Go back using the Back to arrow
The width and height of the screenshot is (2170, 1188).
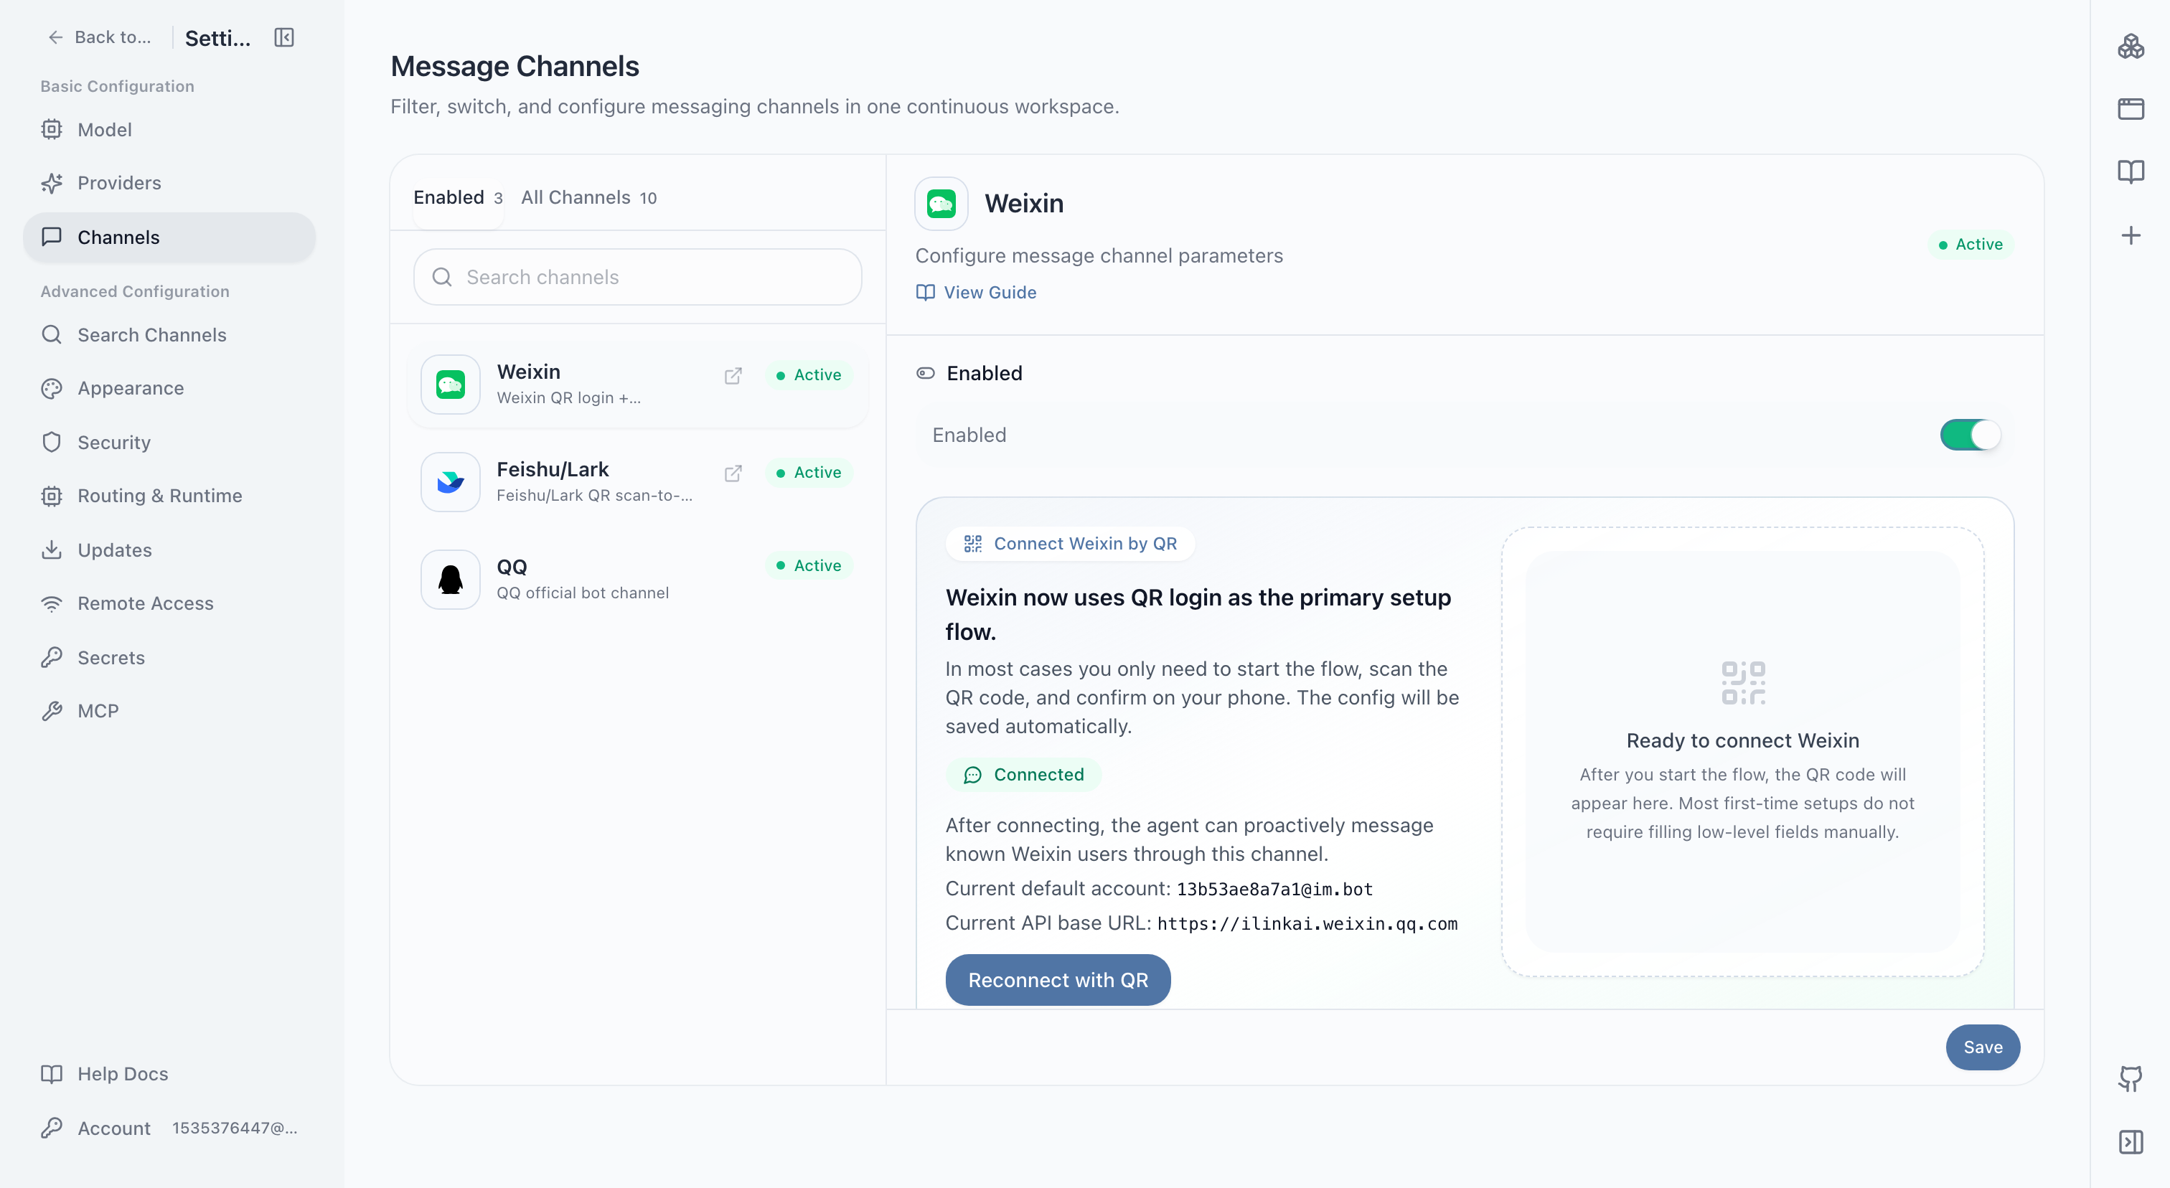pyautogui.click(x=100, y=37)
